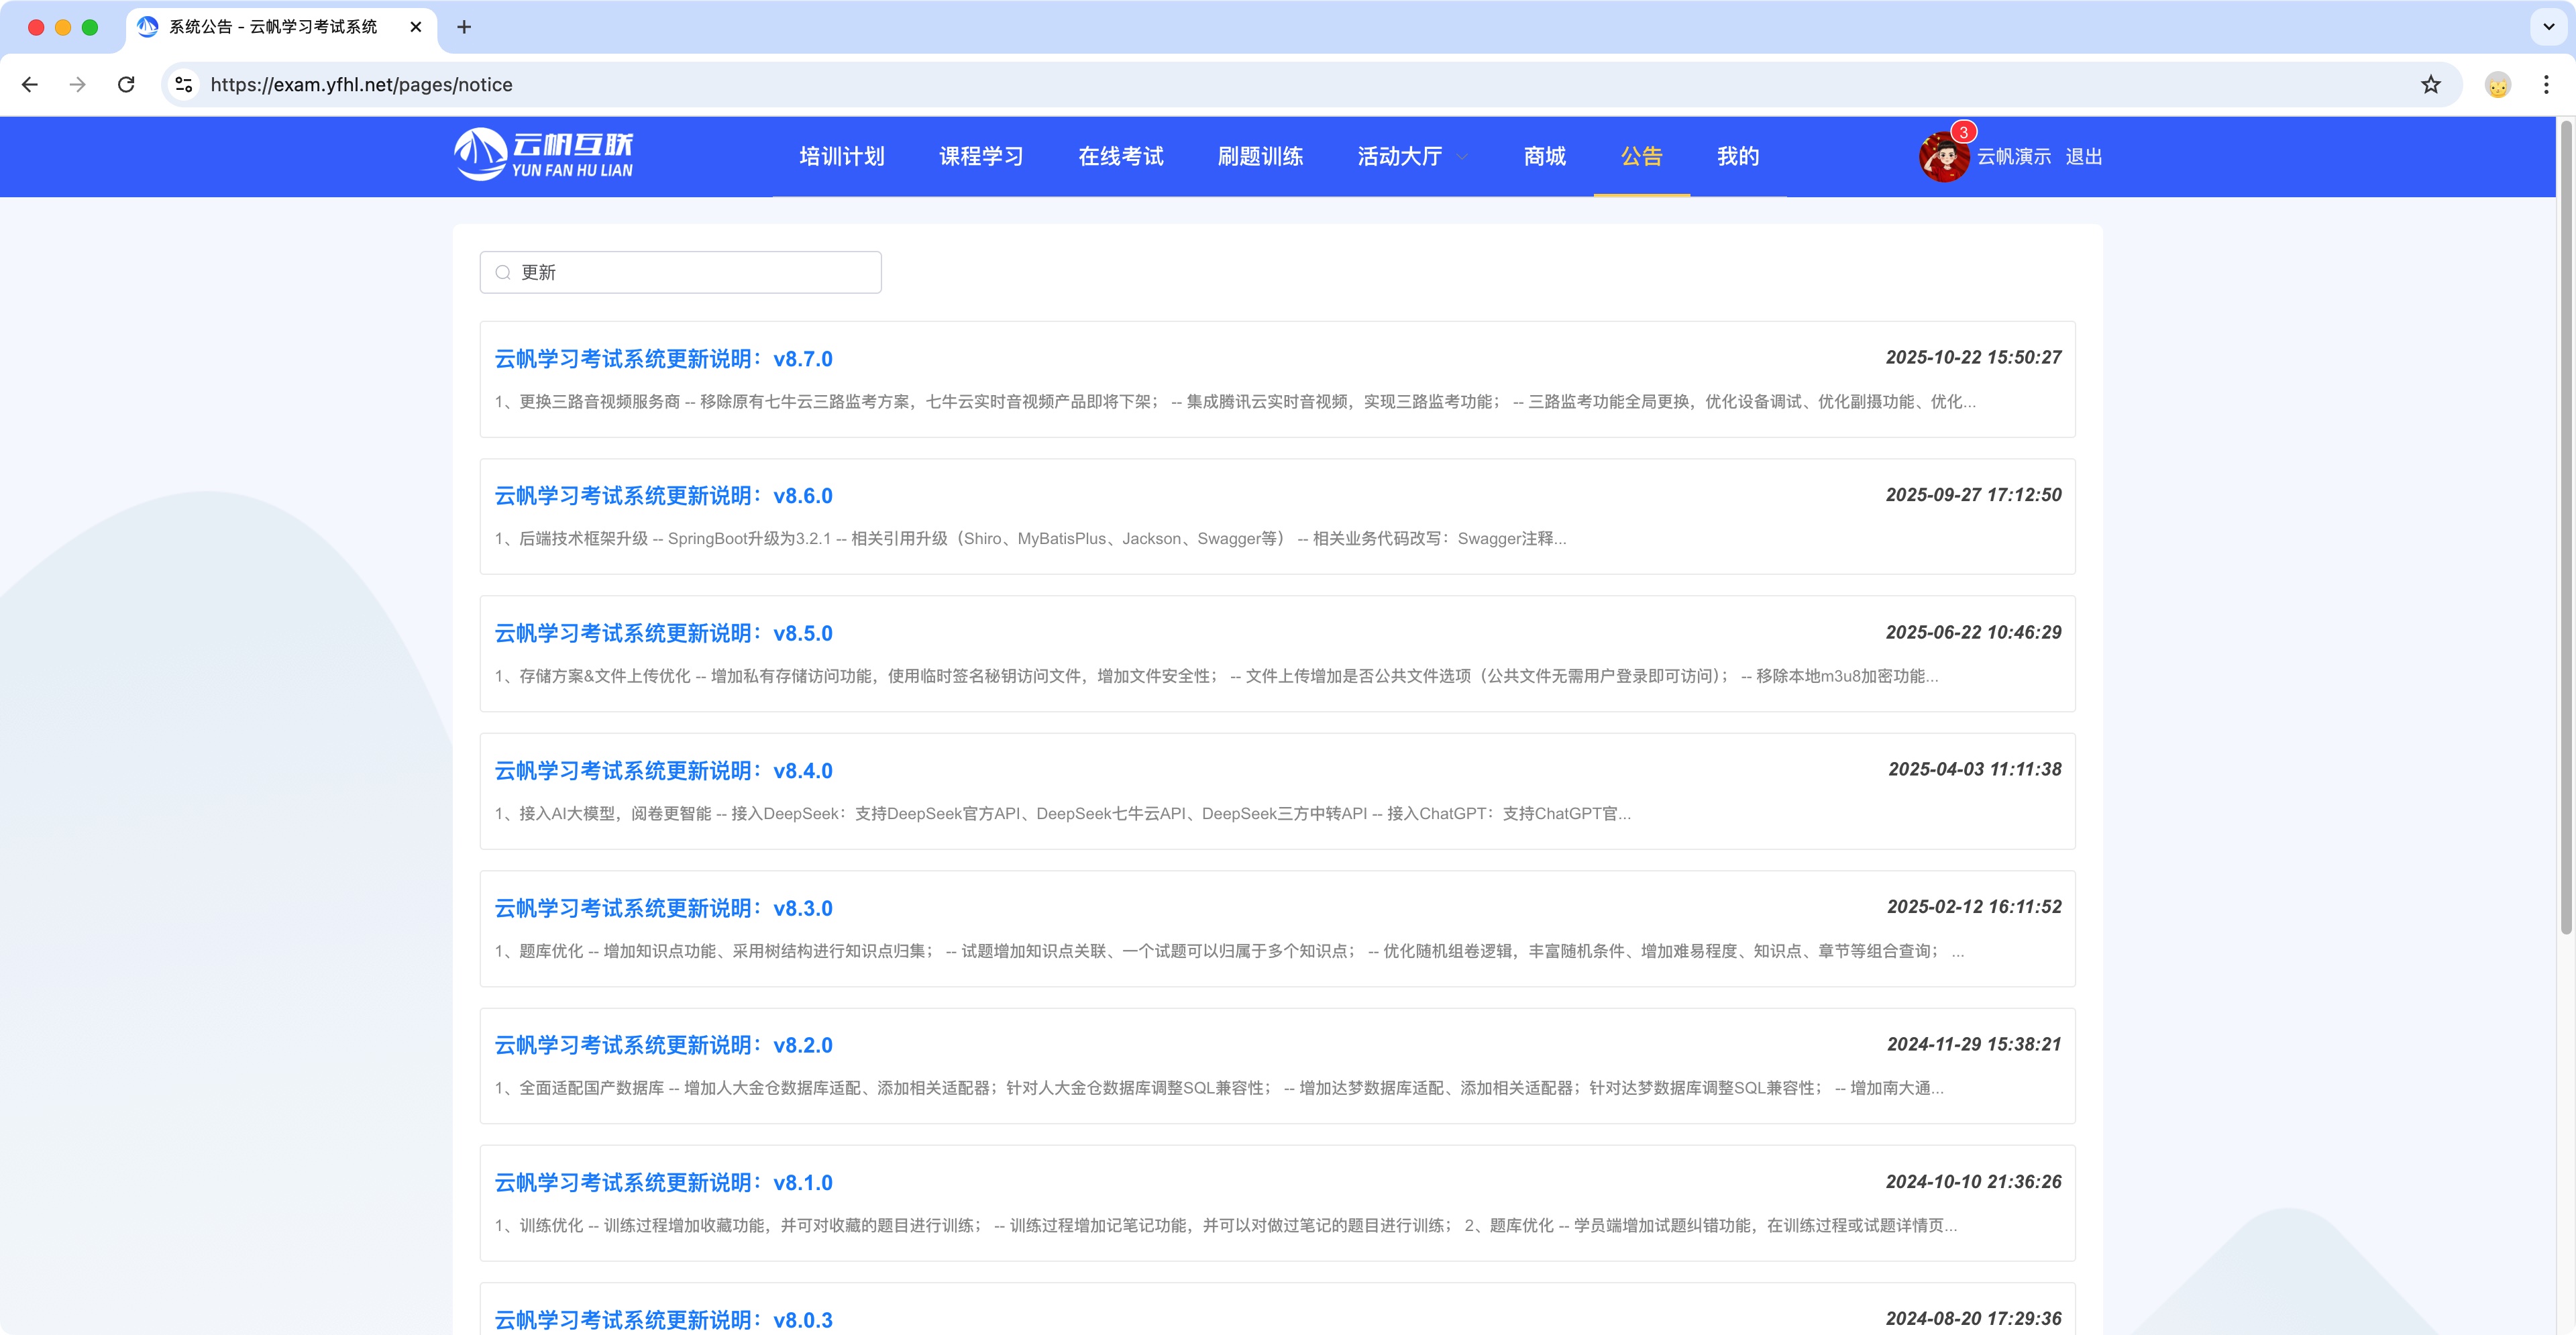Go back using the browser back arrow
Image resolution: width=2576 pixels, height=1335 pixels.
(x=30, y=85)
